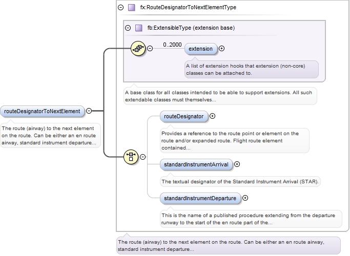
Task: Click the Standard Instrument Arrival (STAR) description
Action: [240, 181]
